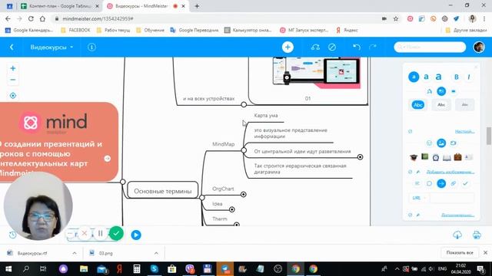Image resolution: width=492 pixels, height=276 pixels.
Task: Open the comments tab icon
Action: click(429, 183)
